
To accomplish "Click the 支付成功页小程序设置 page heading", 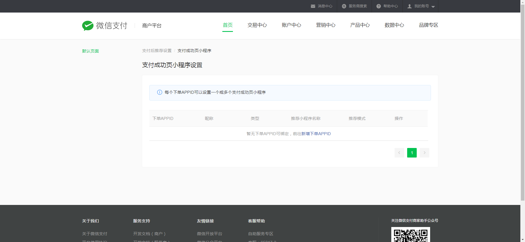I will point(172,65).
